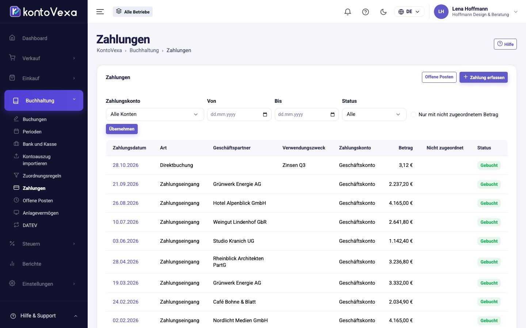
Task: Click the LH user avatar
Action: (441, 12)
